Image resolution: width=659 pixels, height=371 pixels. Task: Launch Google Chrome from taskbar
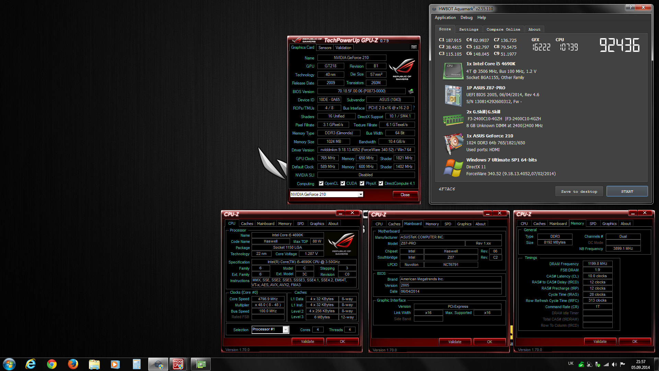pos(52,364)
